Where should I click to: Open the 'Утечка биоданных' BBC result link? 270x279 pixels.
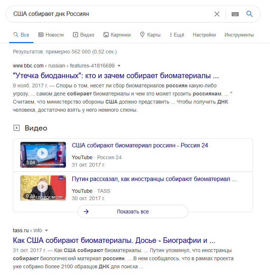(x=116, y=76)
